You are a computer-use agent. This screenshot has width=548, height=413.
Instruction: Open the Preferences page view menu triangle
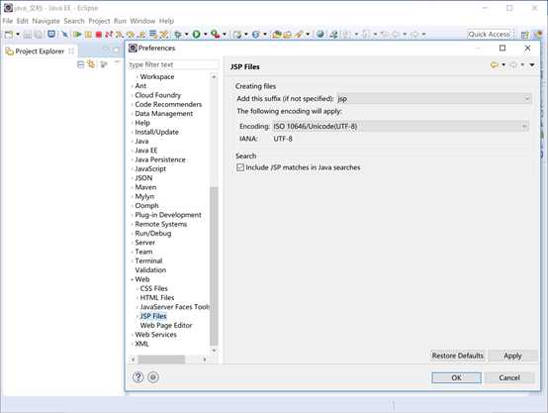pos(532,64)
